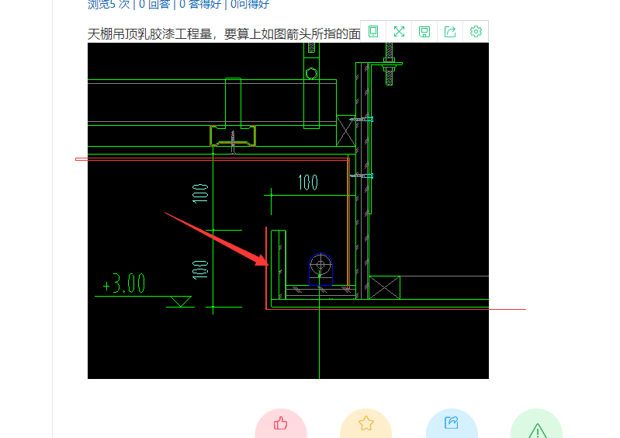Open image settings gear icon
The width and height of the screenshot is (620, 438).
(476, 32)
